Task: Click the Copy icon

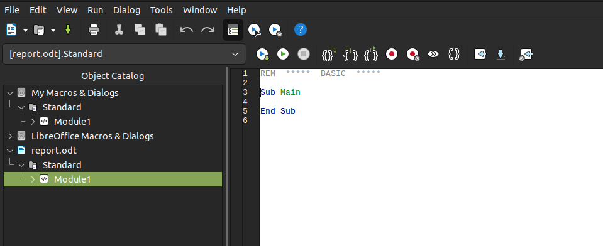Action: [x=140, y=29]
